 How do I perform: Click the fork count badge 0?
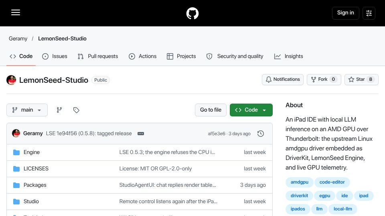click(x=333, y=79)
